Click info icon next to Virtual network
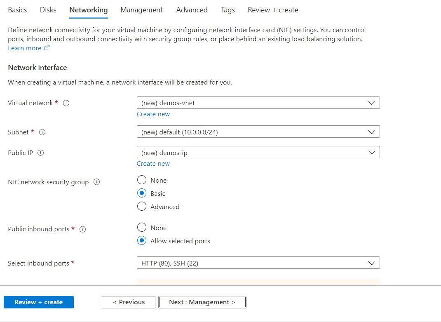 coord(66,103)
